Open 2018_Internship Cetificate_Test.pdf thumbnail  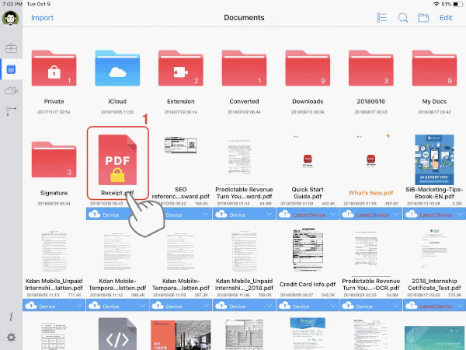[x=434, y=248]
